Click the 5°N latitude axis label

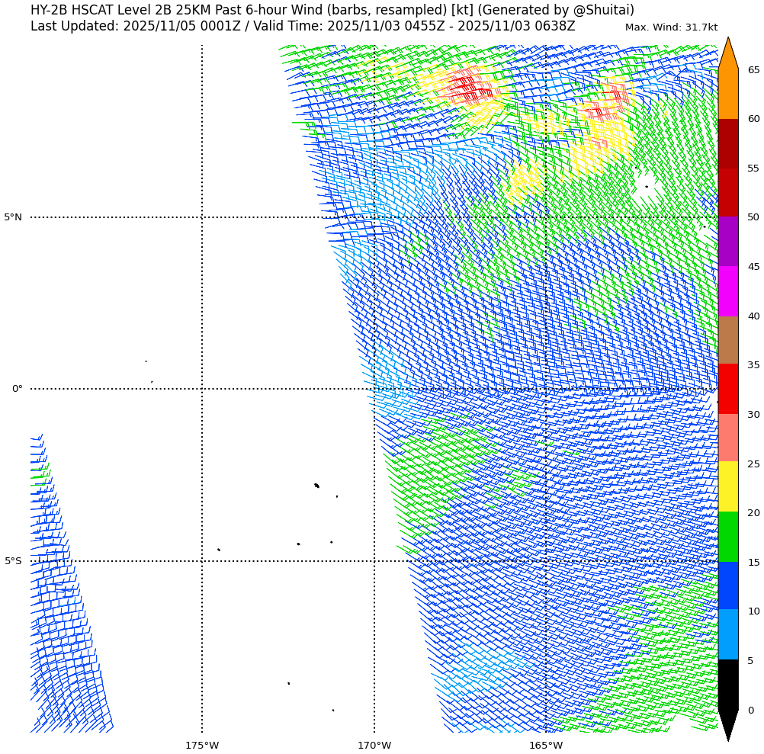pos(13,217)
